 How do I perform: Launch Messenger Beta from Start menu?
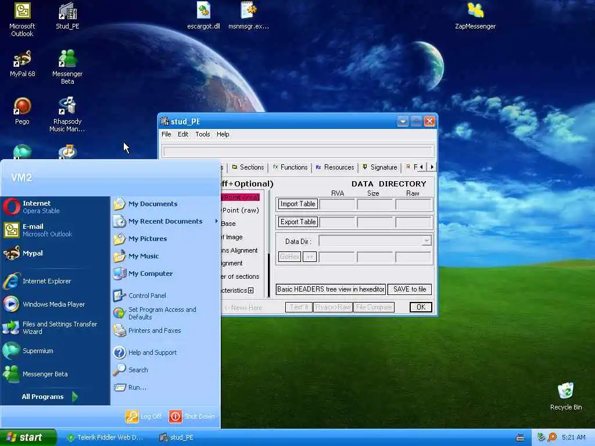[x=55, y=374]
